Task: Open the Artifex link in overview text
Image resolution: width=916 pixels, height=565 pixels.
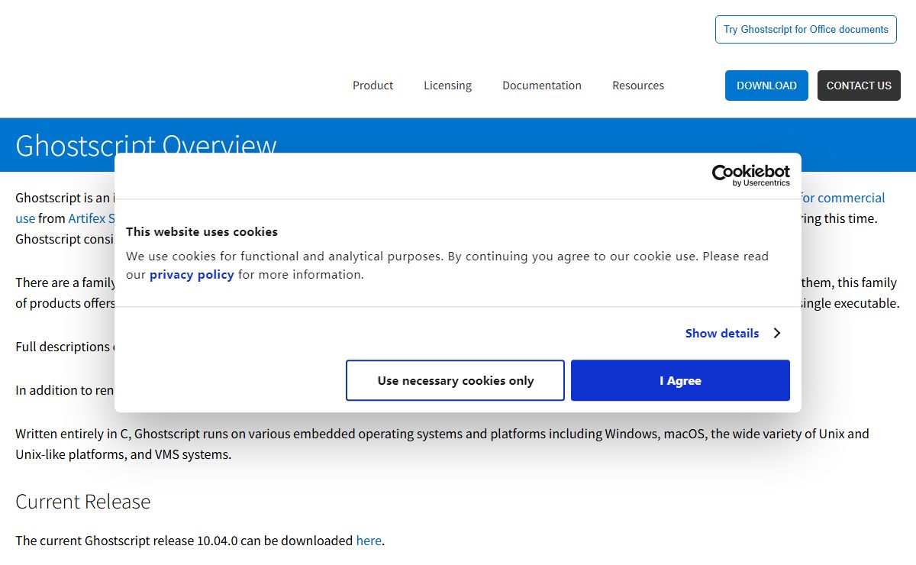Action: 91,218
